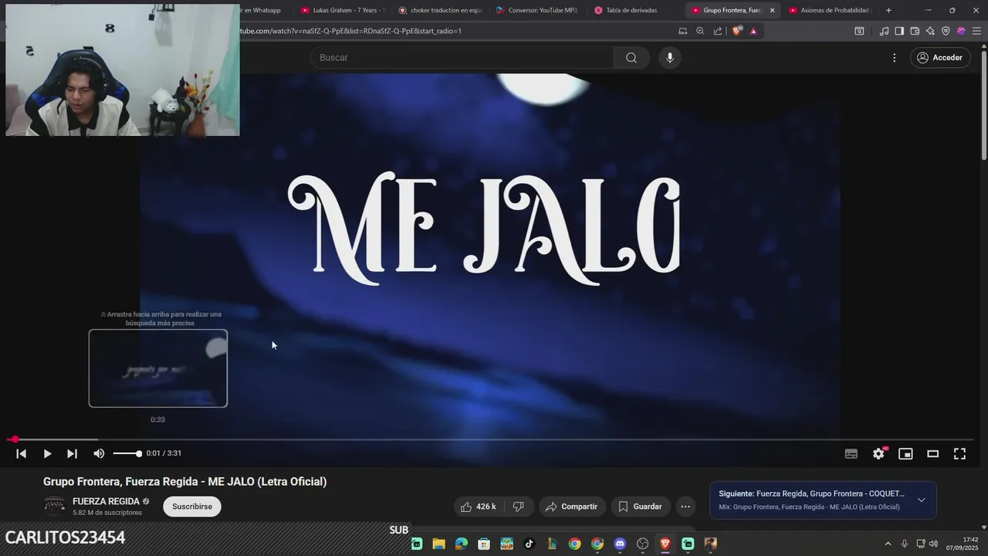The image size is (988, 556).
Task: Close the Grupo Frontera tab
Action: [772, 10]
